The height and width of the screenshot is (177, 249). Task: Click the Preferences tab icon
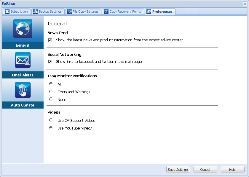pos(148,11)
